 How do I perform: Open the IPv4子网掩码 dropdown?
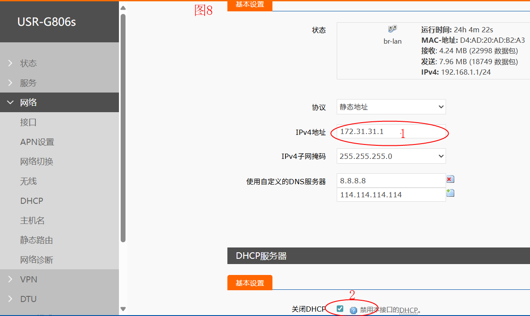pyautogui.click(x=391, y=156)
